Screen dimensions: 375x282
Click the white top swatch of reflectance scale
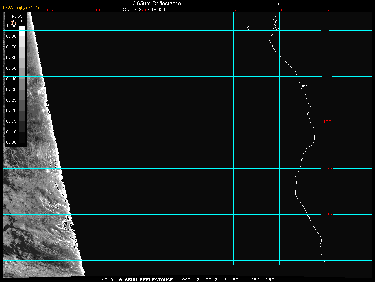pos(22,28)
